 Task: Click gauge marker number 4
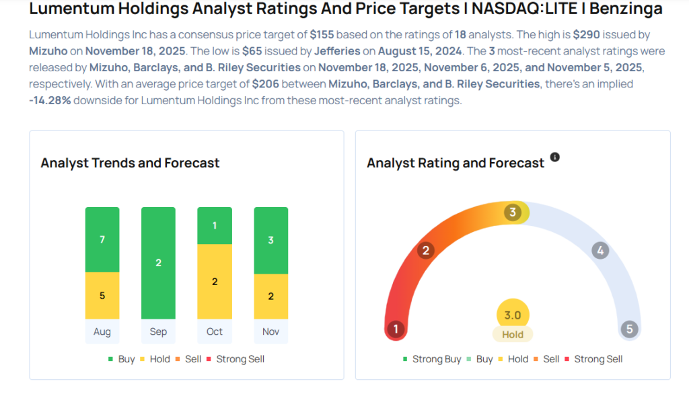pyautogui.click(x=600, y=251)
